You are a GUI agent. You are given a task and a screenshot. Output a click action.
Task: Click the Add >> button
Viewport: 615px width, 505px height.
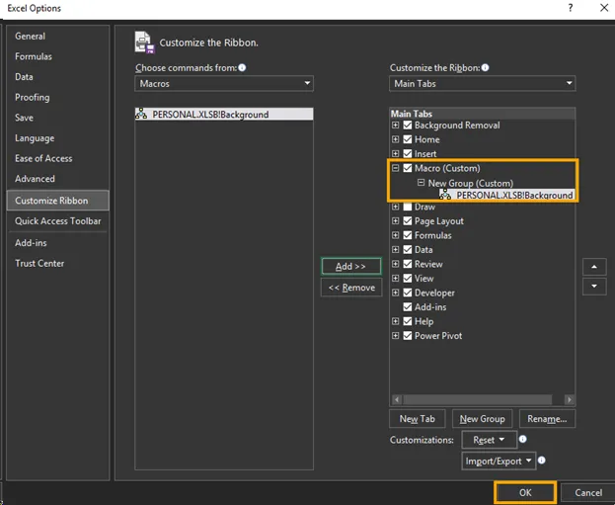click(351, 266)
